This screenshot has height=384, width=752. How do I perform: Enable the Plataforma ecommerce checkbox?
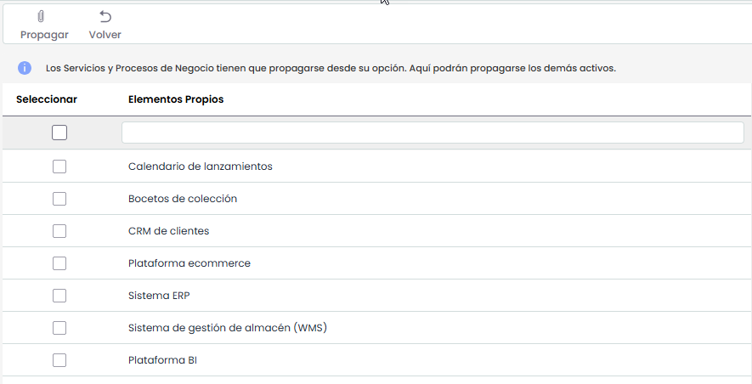click(59, 263)
